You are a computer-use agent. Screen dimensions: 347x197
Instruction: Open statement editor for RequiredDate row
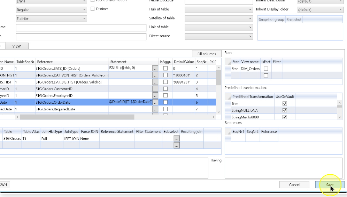[x=155, y=109]
